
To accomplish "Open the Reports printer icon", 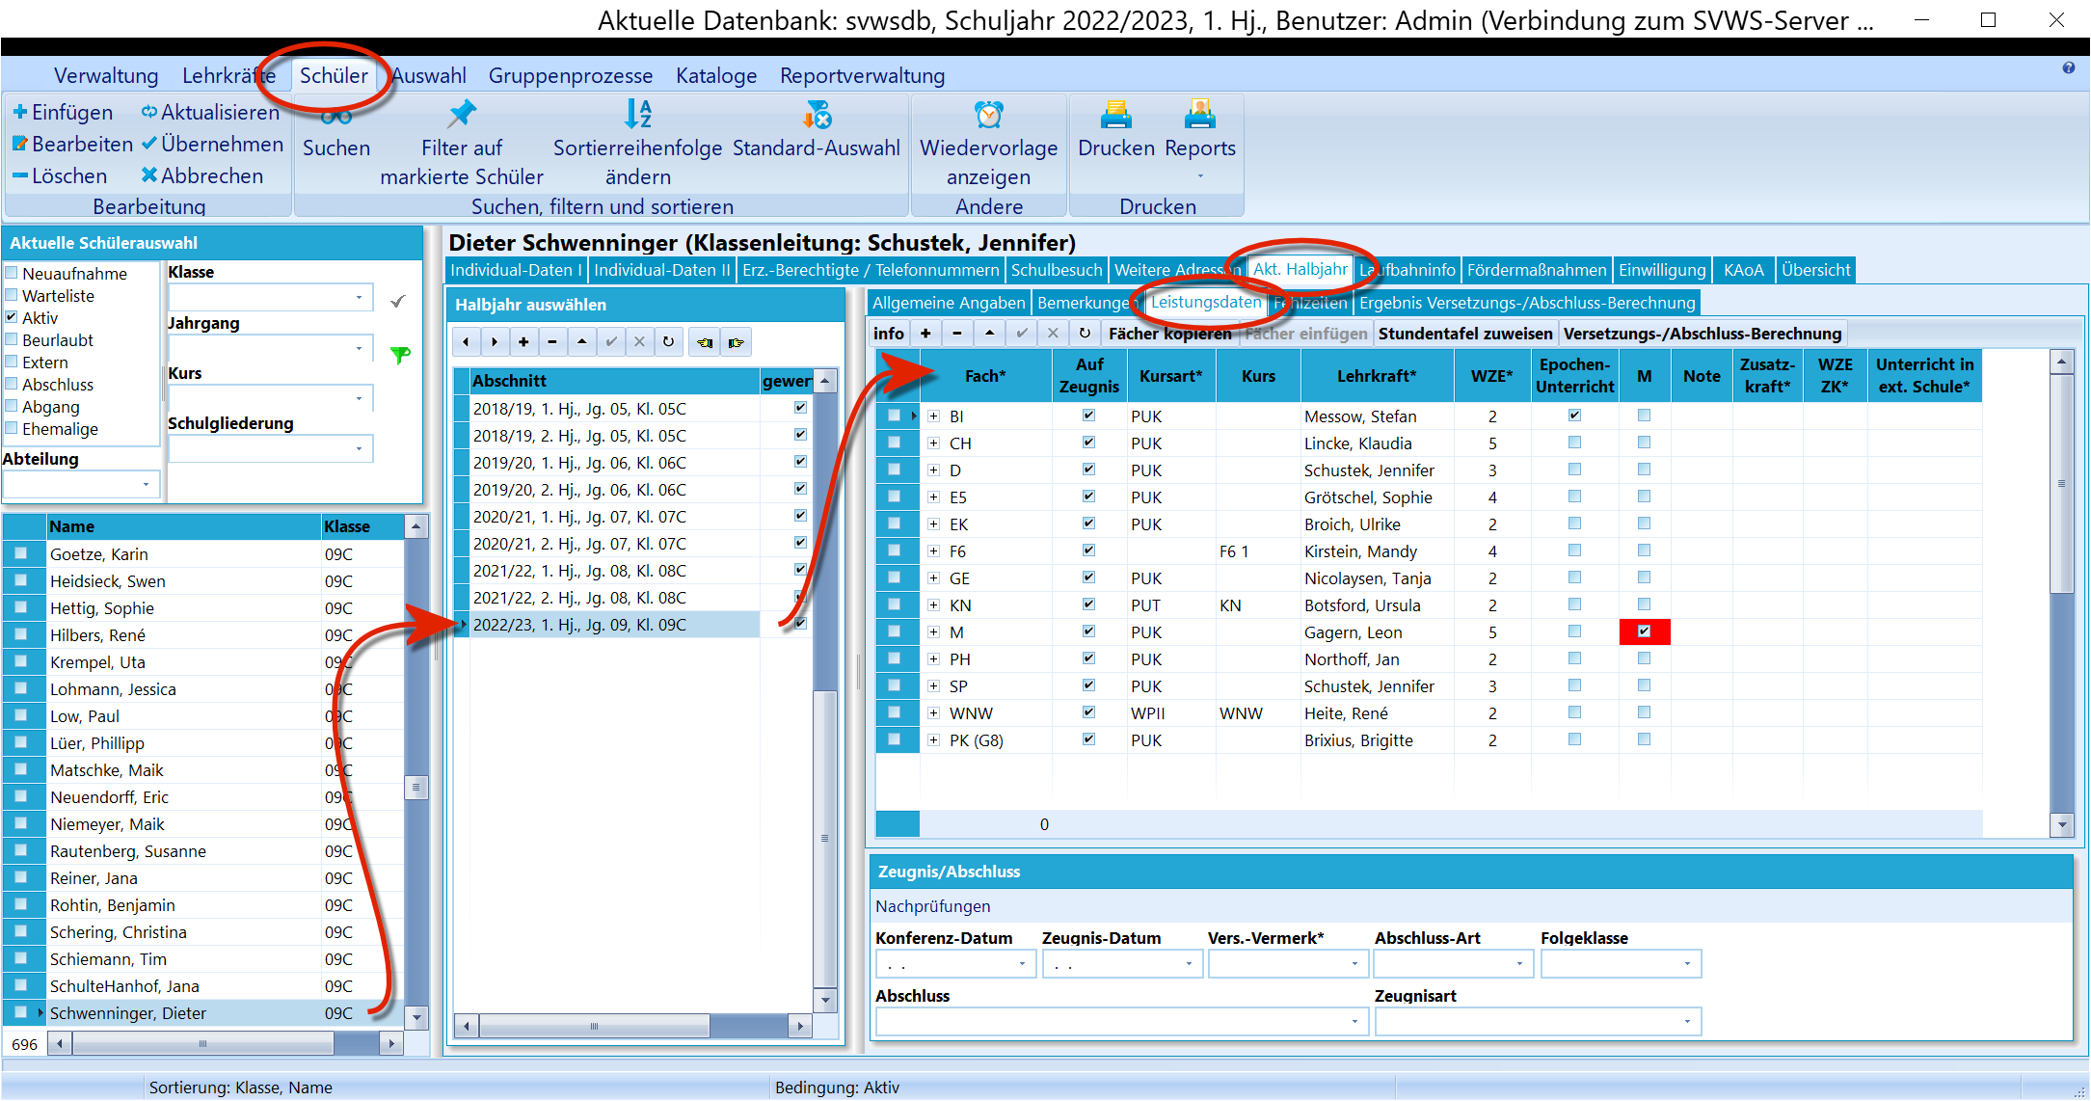I will [1199, 115].
